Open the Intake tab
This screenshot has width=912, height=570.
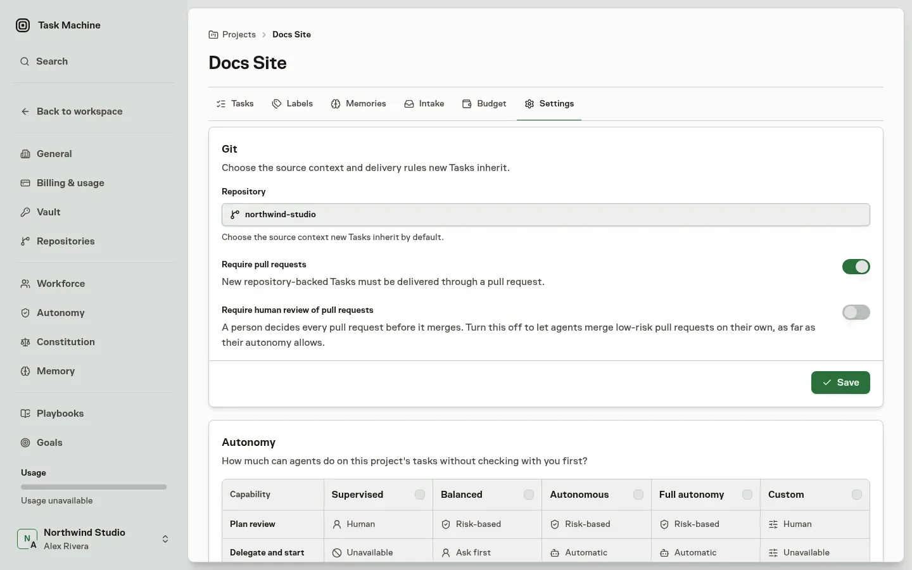[x=424, y=104]
